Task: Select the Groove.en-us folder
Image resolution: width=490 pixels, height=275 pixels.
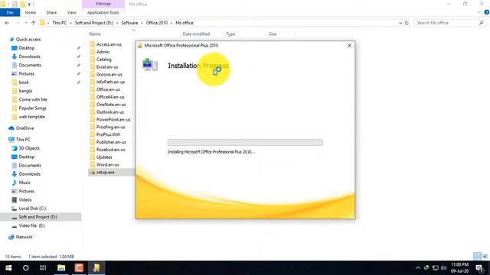Action: click(x=109, y=74)
